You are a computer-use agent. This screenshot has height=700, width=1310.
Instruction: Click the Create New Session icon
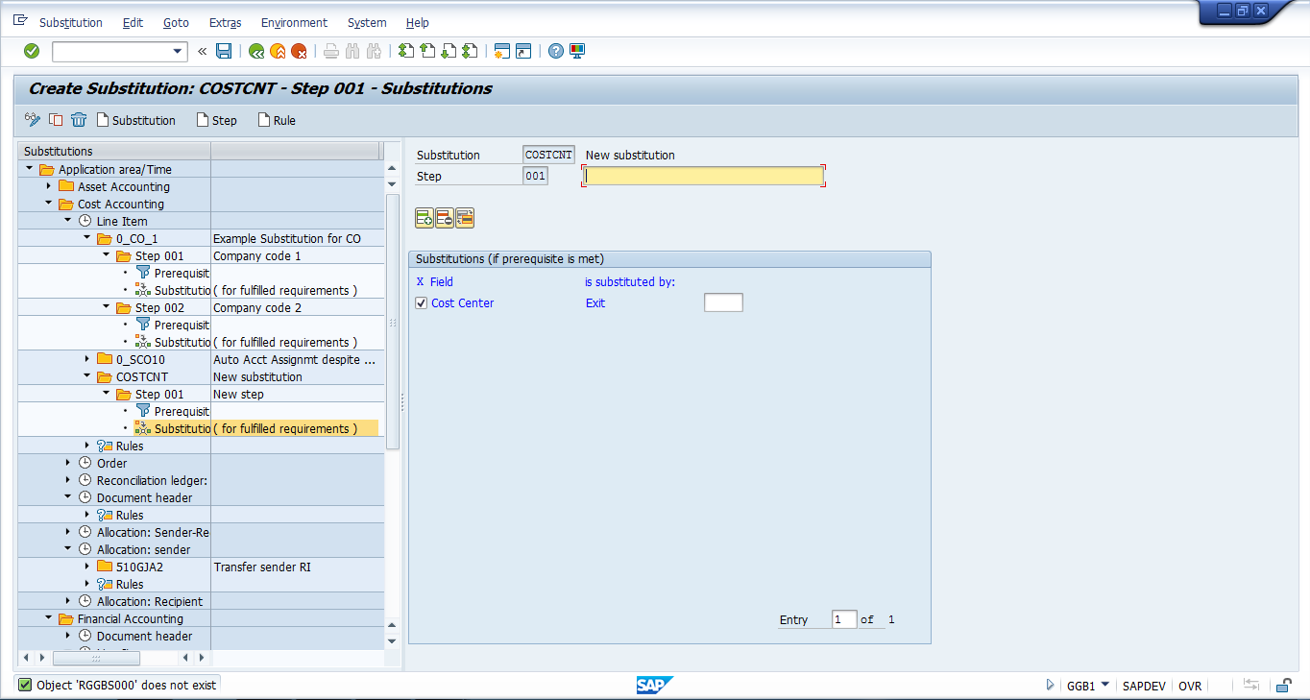(x=502, y=51)
